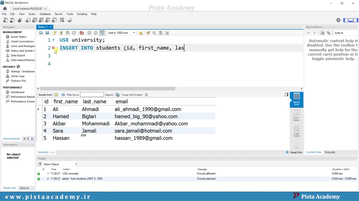
Task: Toggle the left sidebar panel visibility
Action: click(346, 20)
